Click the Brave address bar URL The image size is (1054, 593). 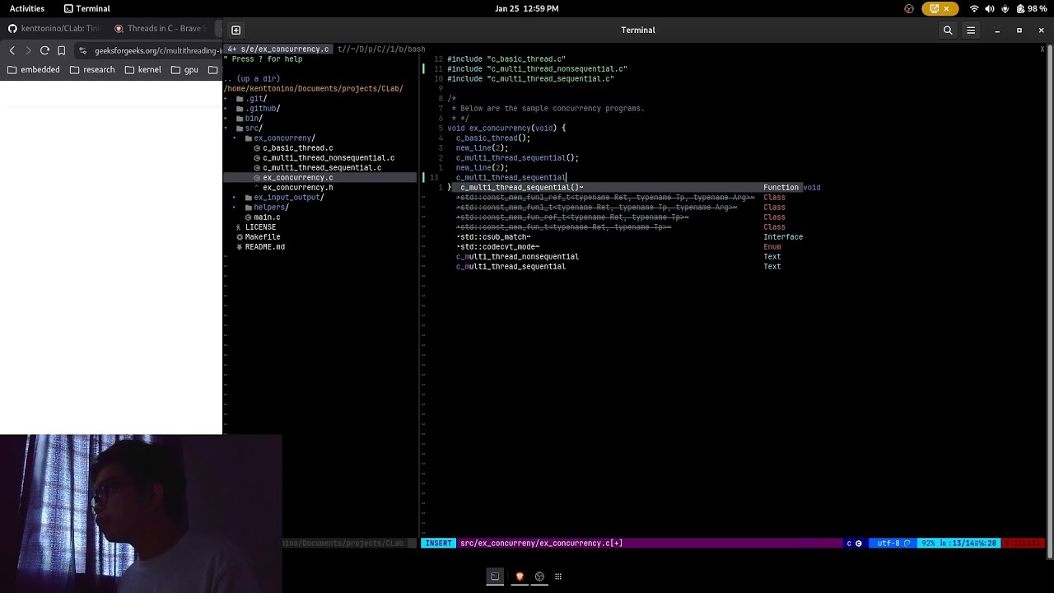pyautogui.click(x=157, y=50)
